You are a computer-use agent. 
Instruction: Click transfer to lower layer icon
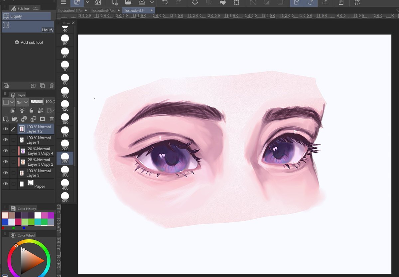24,119
